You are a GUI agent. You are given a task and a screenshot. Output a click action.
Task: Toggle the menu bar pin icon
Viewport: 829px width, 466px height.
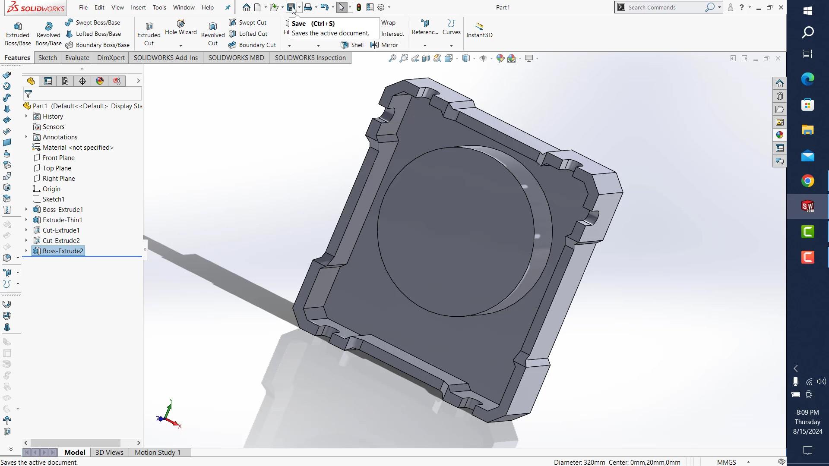click(x=228, y=7)
